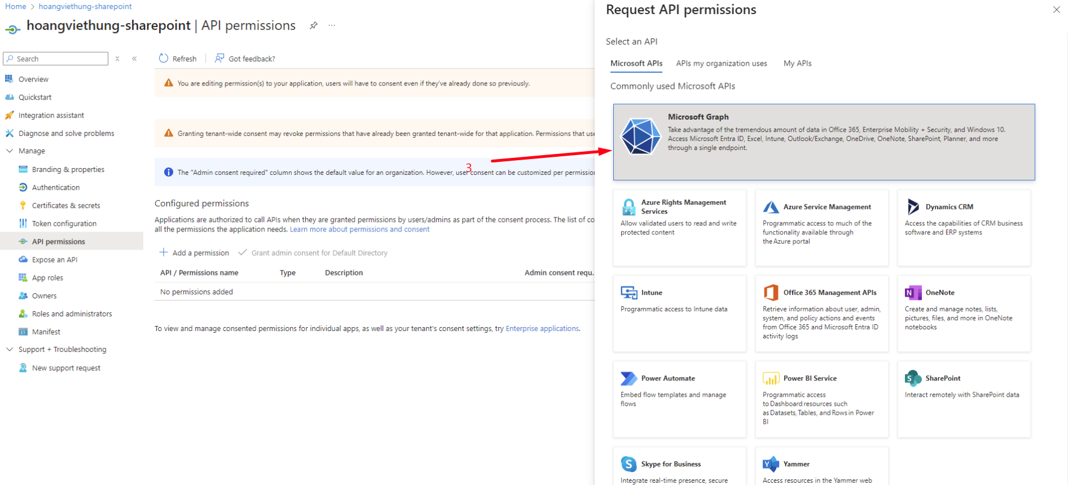Click New support request icon
This screenshot has height=485, width=1068.
click(x=23, y=368)
